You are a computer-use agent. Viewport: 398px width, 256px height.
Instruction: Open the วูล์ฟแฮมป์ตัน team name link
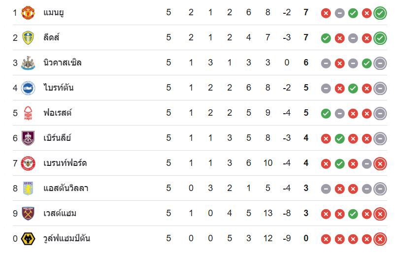click(x=67, y=238)
